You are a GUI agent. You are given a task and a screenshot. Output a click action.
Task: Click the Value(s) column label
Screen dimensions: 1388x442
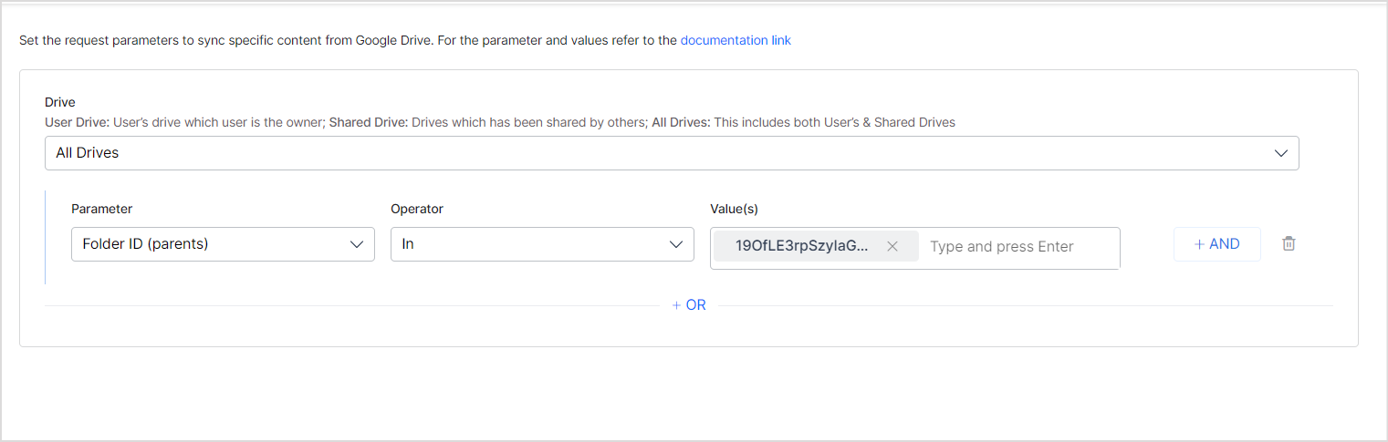point(734,209)
